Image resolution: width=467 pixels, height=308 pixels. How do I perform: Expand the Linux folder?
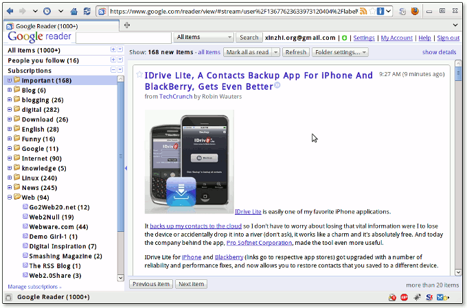pos(10,178)
